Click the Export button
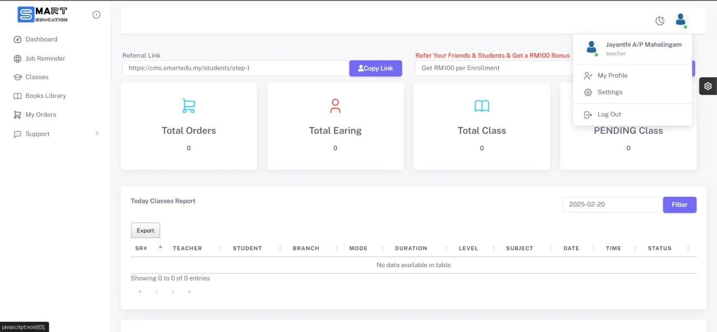 pos(146,230)
